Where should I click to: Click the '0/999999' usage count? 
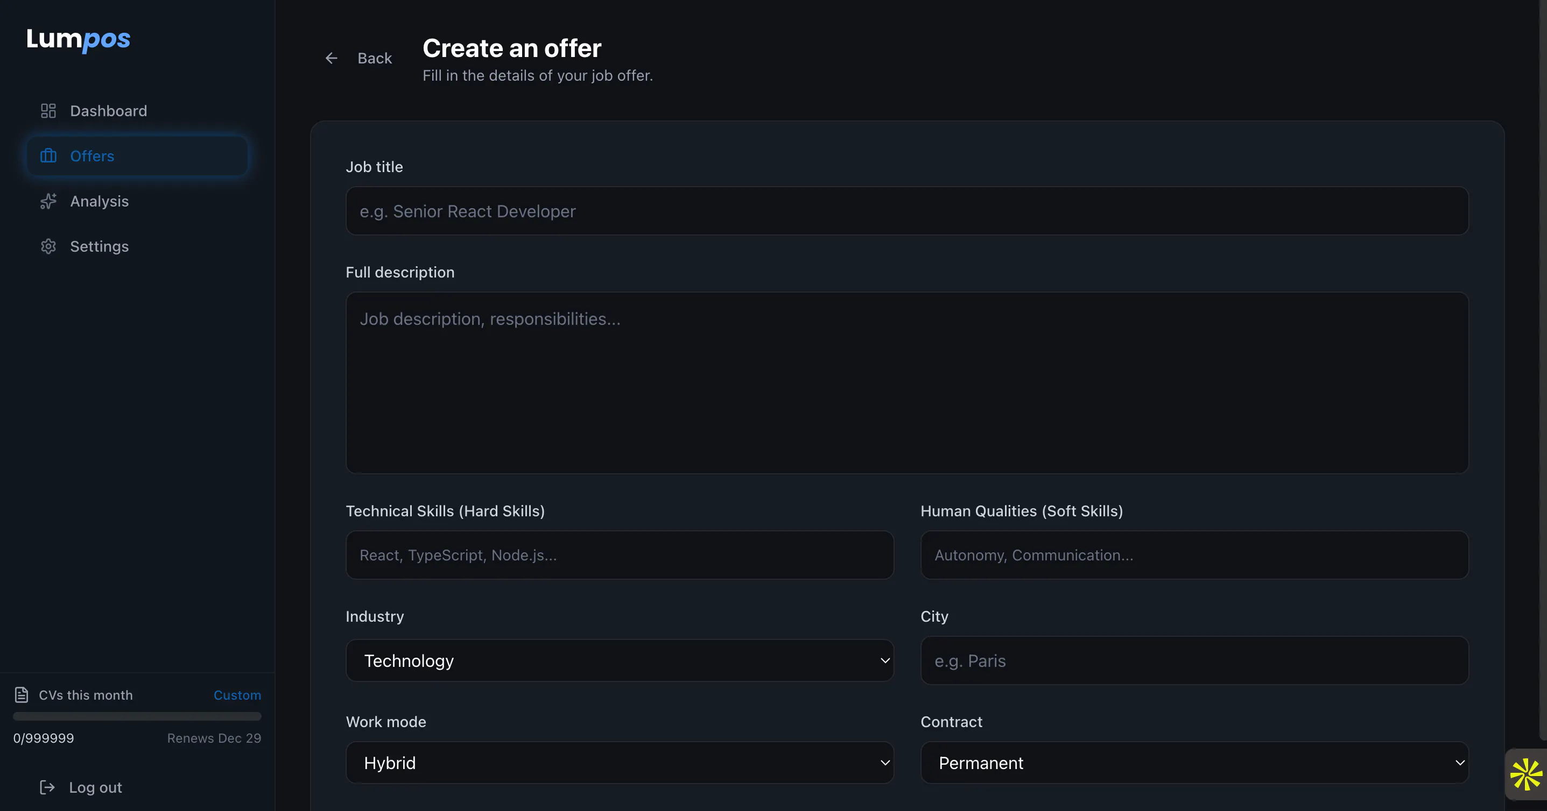click(44, 738)
